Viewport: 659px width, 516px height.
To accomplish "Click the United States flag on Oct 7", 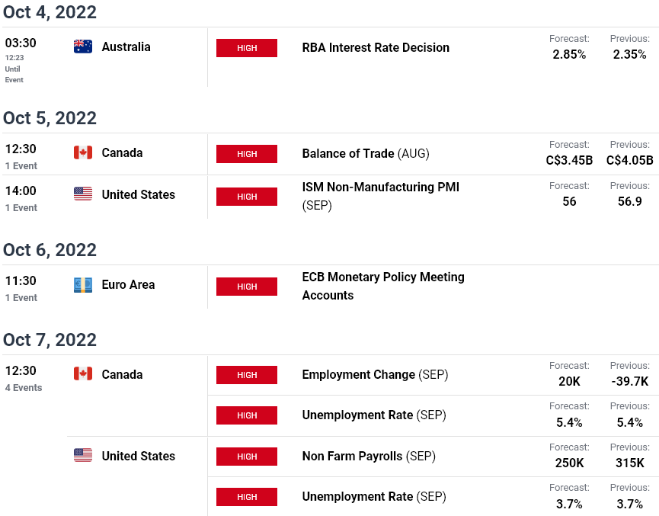I will click(x=83, y=455).
